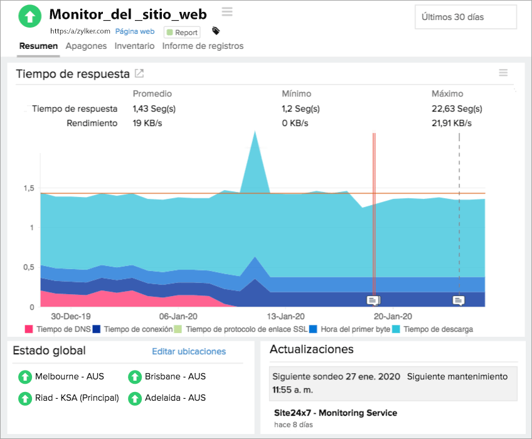Click the chart peak near 11-Jan
The width and height of the screenshot is (532, 439).
click(x=255, y=132)
